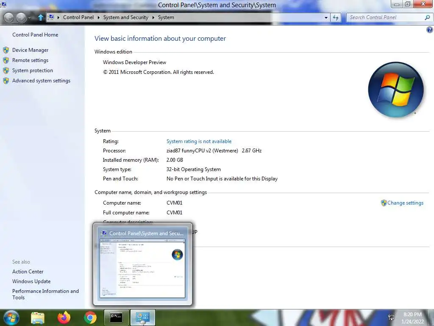Click Control Panel taskbar button

(142, 318)
